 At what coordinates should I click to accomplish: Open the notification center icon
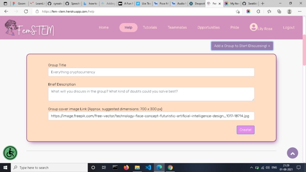click(x=298, y=167)
